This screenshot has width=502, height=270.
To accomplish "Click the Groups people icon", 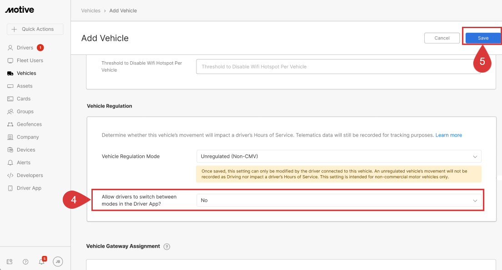I will (x=10, y=112).
